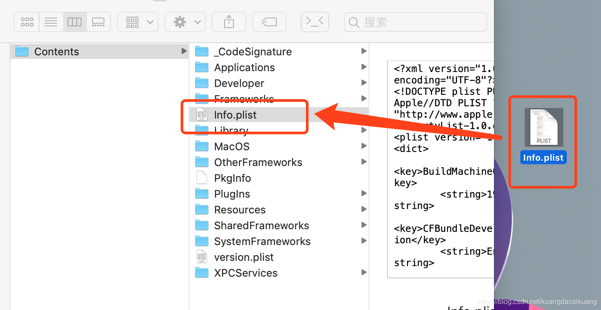Viewport: 601px width, 310px height.
Task: Click the MacOS folder icon
Action: click(202, 146)
